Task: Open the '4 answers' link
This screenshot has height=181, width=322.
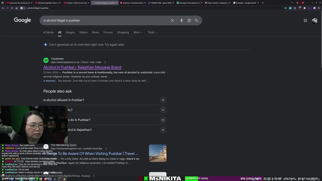Action: [x=49, y=81]
